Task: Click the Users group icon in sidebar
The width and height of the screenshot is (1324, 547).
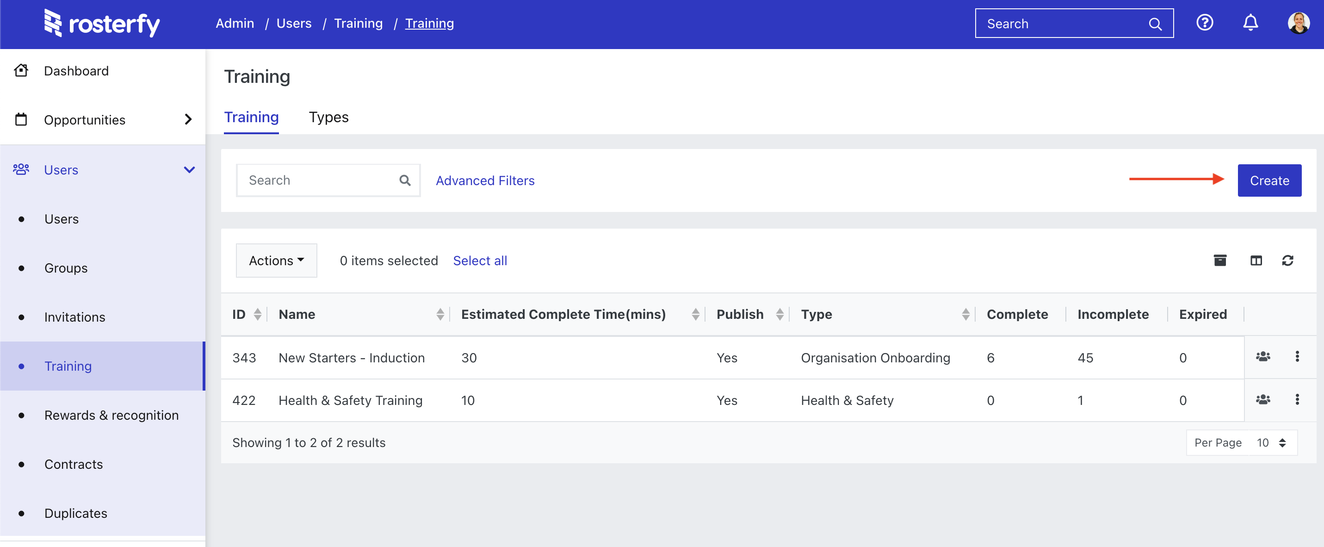Action: [x=21, y=169]
